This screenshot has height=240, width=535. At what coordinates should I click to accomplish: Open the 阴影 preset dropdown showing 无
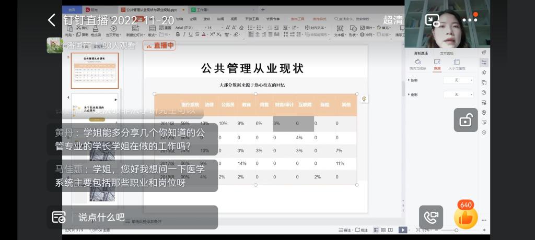(458, 80)
